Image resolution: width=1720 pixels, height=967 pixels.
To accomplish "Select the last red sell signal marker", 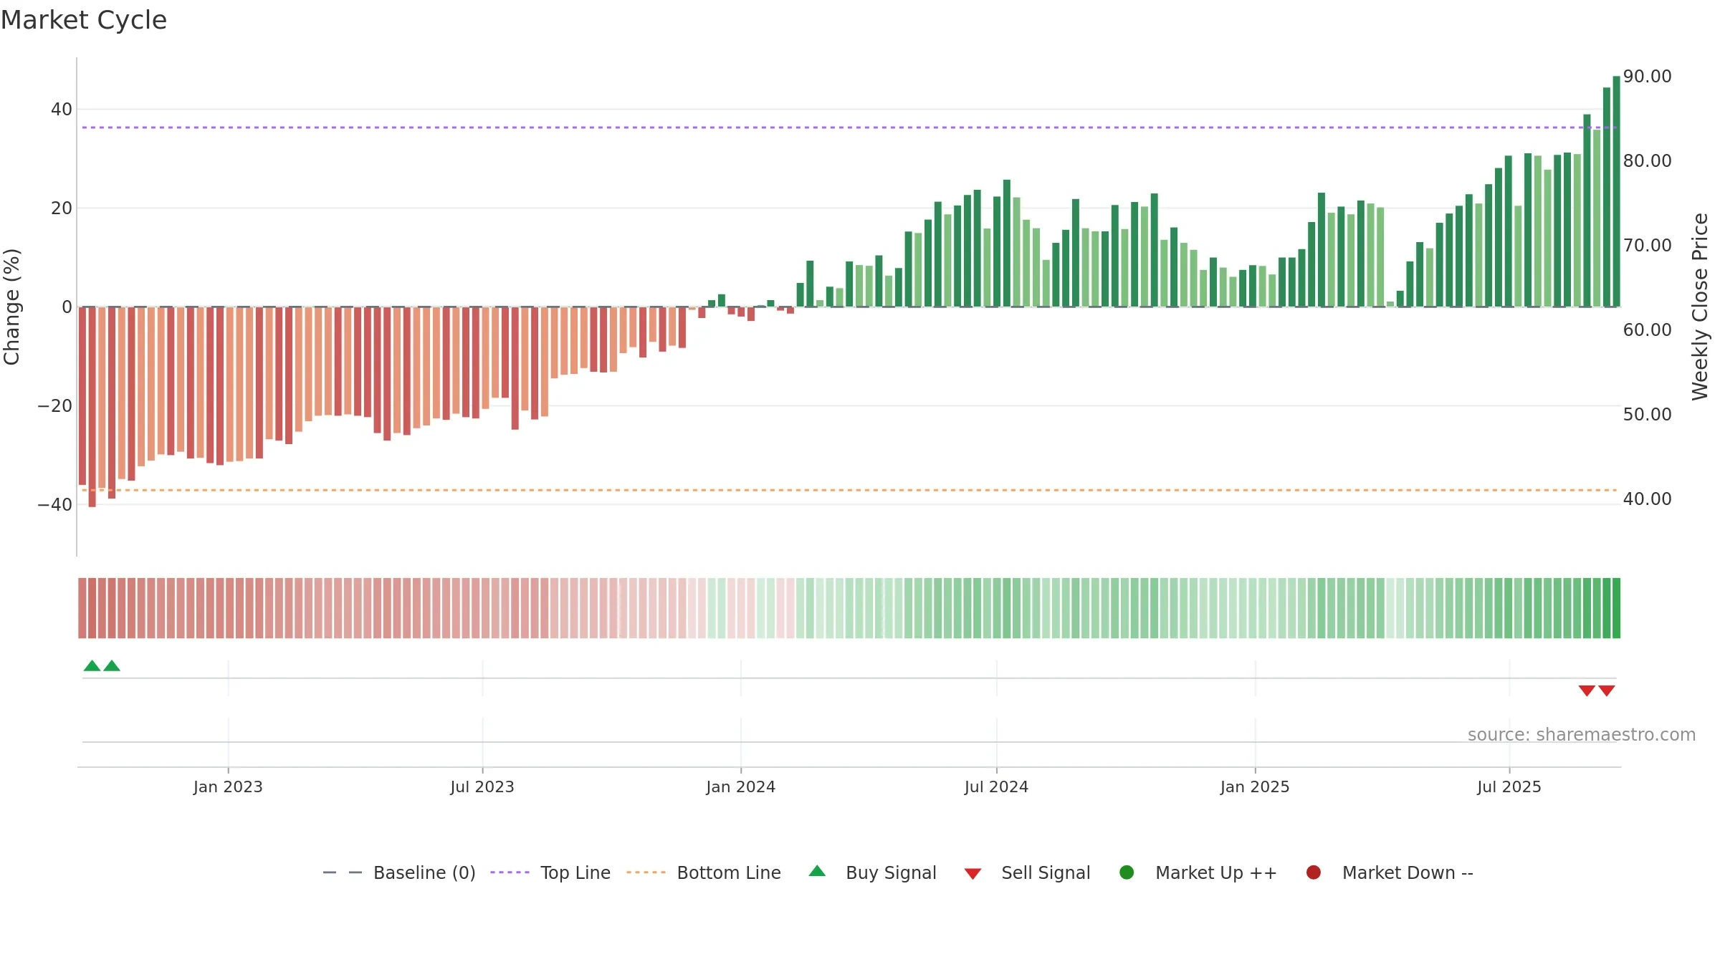I will coord(1607,691).
